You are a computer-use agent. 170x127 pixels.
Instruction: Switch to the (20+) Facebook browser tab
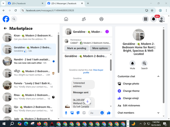[26, 3]
